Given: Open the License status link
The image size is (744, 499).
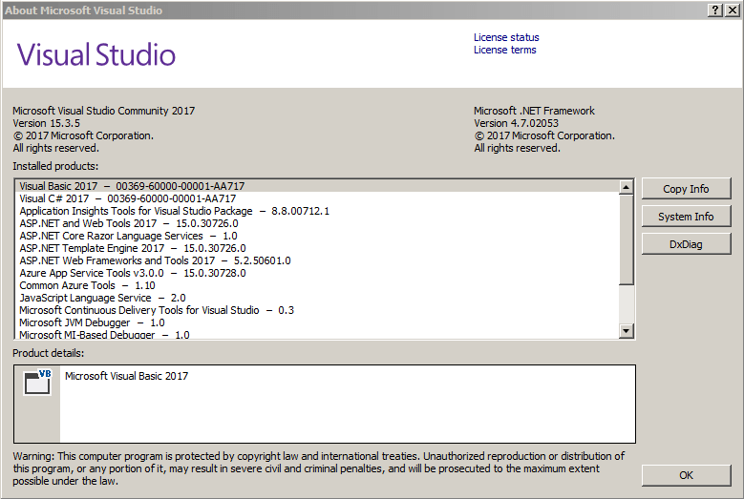Looking at the screenshot, I should [x=506, y=37].
